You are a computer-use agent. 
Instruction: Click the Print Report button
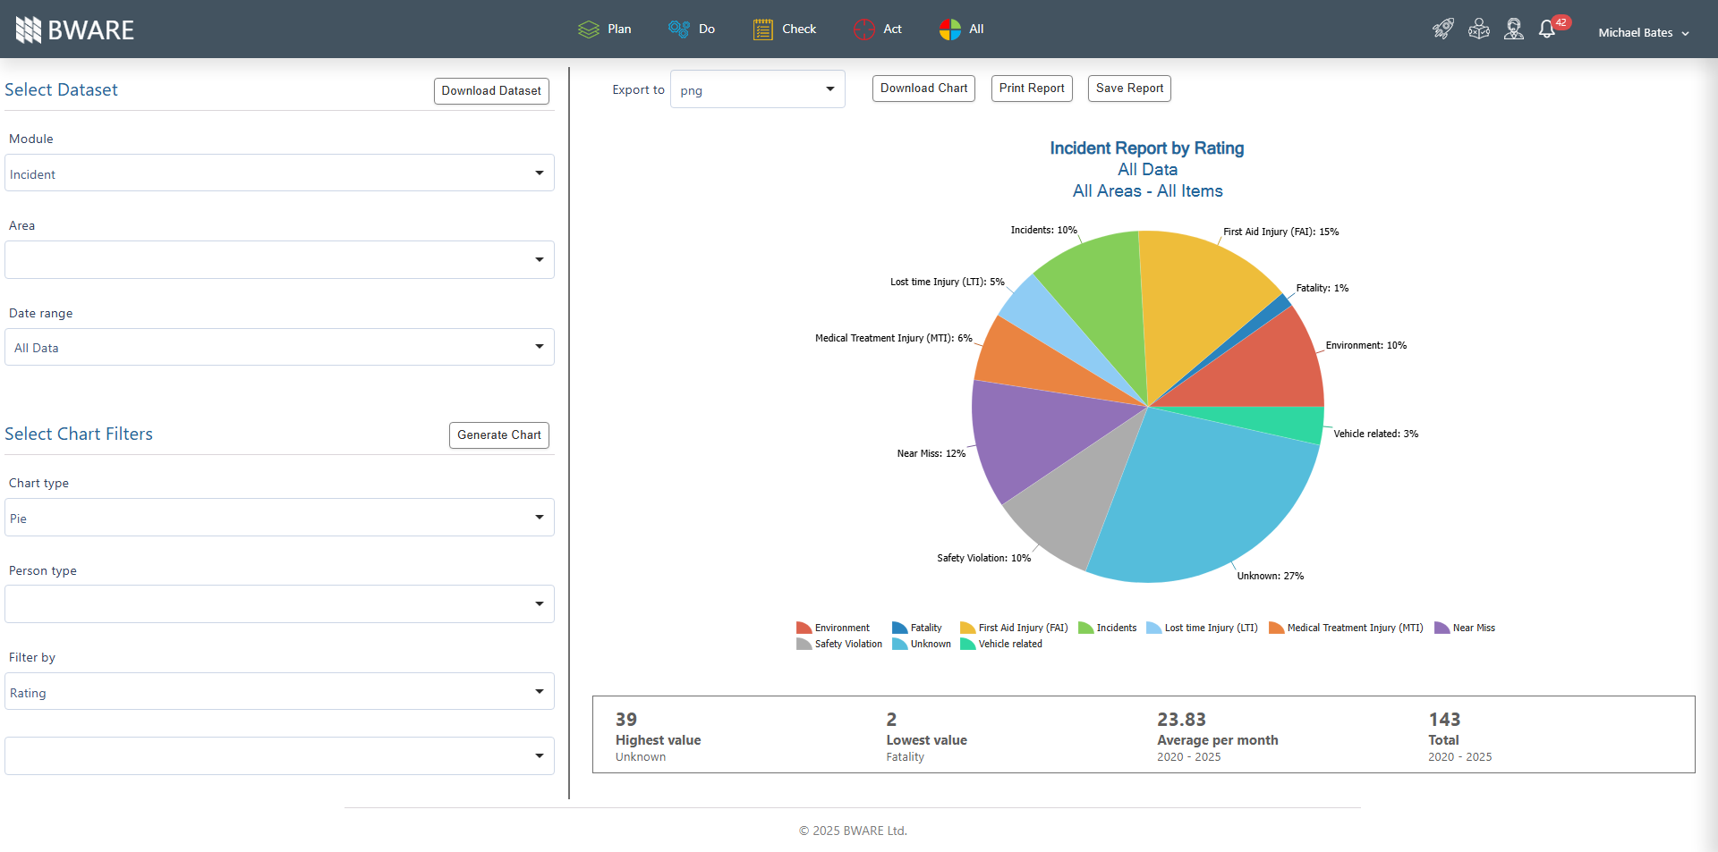click(1031, 89)
